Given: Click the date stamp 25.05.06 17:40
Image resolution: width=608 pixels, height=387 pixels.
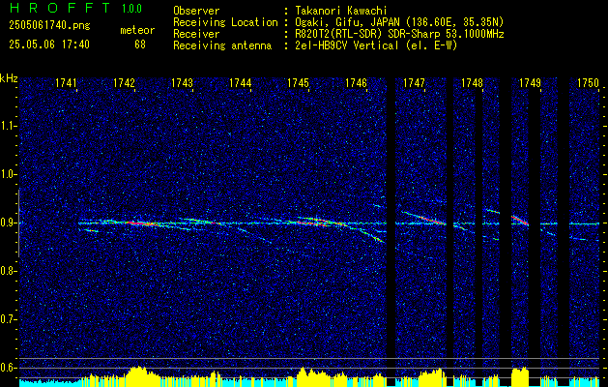Looking at the screenshot, I should 49,45.
